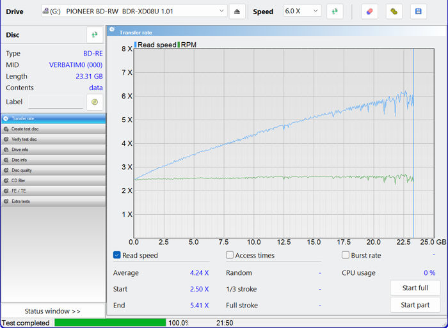Click the save floppy disk icon
Image resolution: width=448 pixels, height=328 pixels.
coord(419,12)
